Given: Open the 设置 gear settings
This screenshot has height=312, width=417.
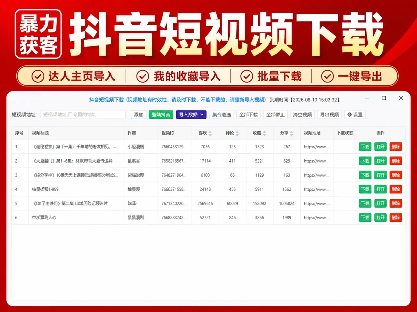Looking at the screenshot, I should [355, 115].
